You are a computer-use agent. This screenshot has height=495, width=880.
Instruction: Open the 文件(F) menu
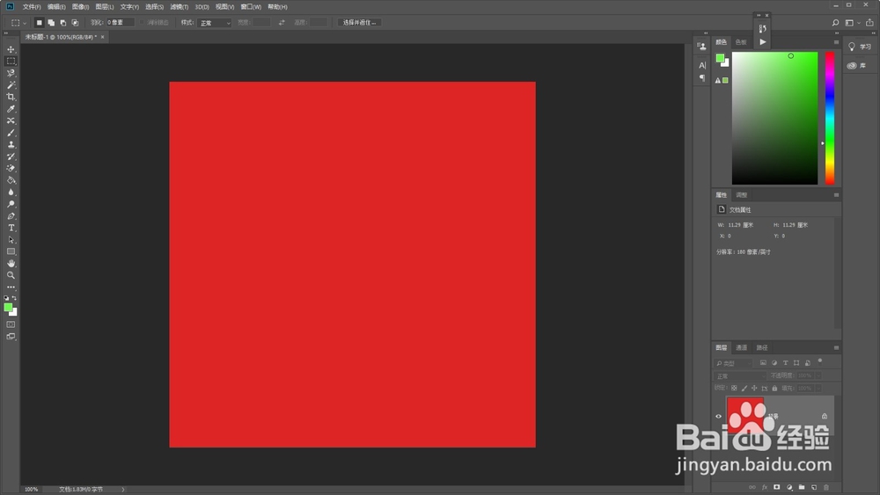click(x=32, y=7)
